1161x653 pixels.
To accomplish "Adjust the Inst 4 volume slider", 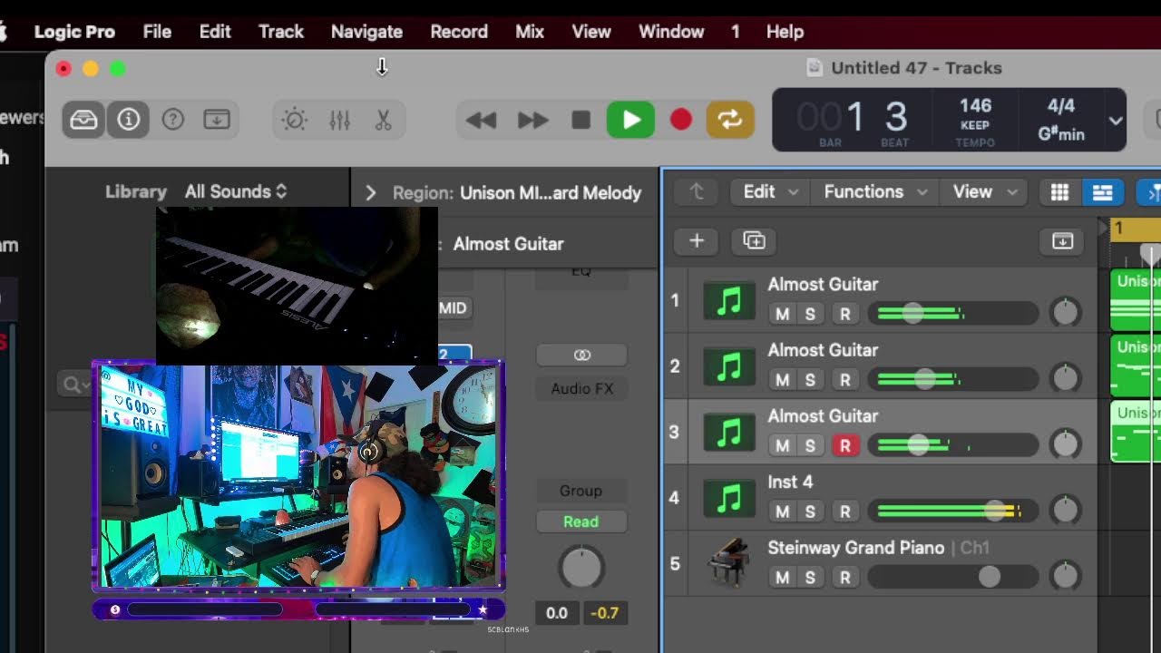I will (x=952, y=512).
